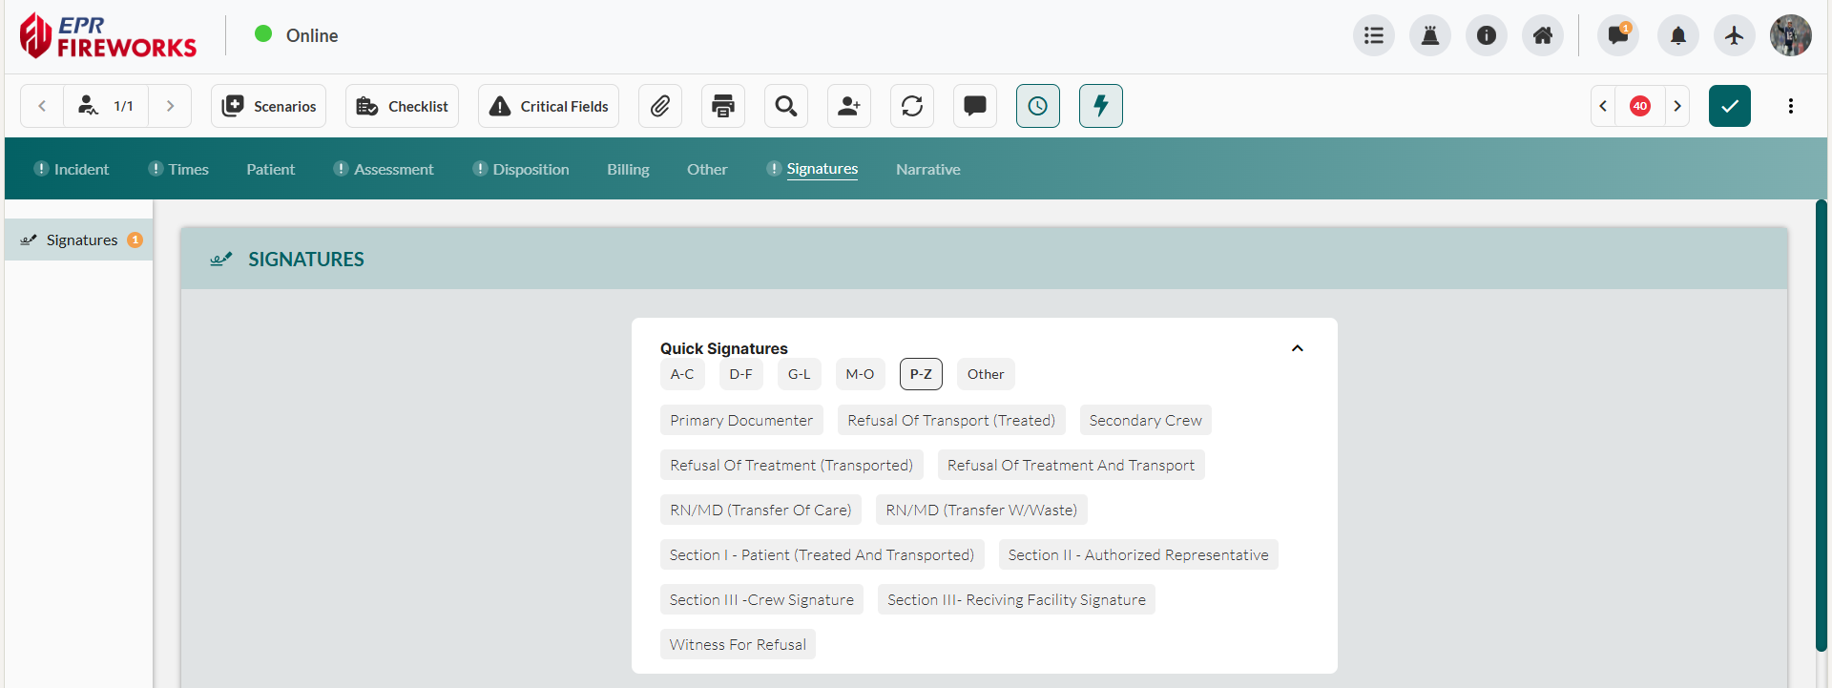Click the attachment paperclip icon
Image resolution: width=1832 pixels, height=688 pixels.
(x=659, y=106)
